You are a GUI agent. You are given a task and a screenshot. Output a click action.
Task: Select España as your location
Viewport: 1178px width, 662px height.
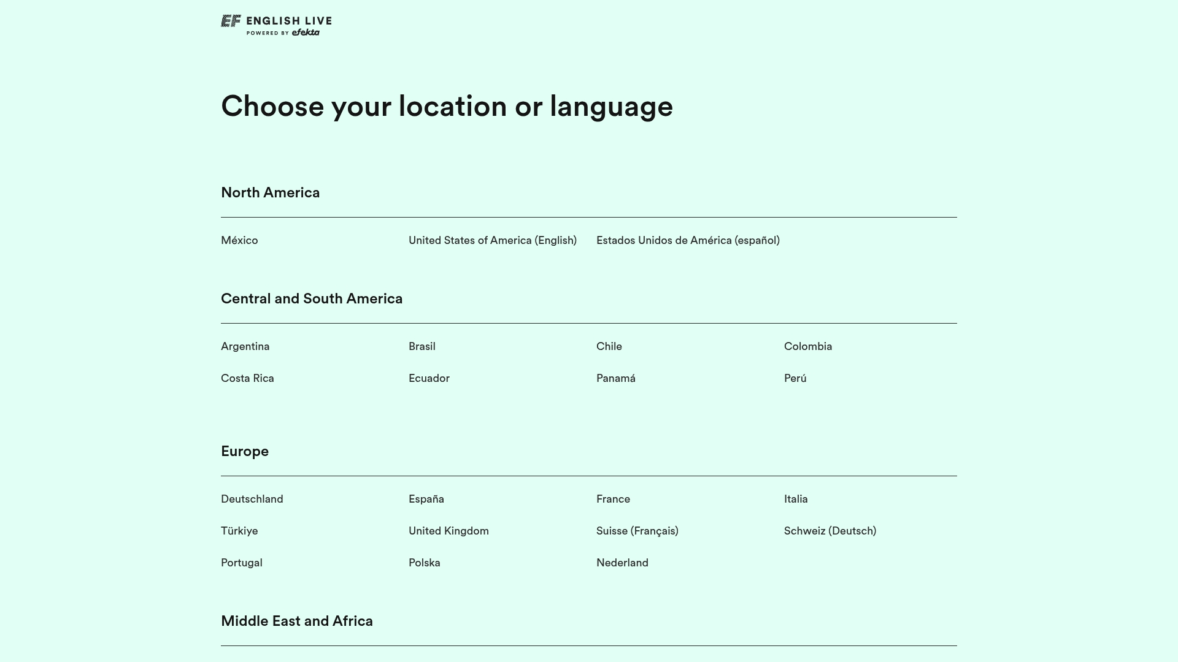point(426,499)
